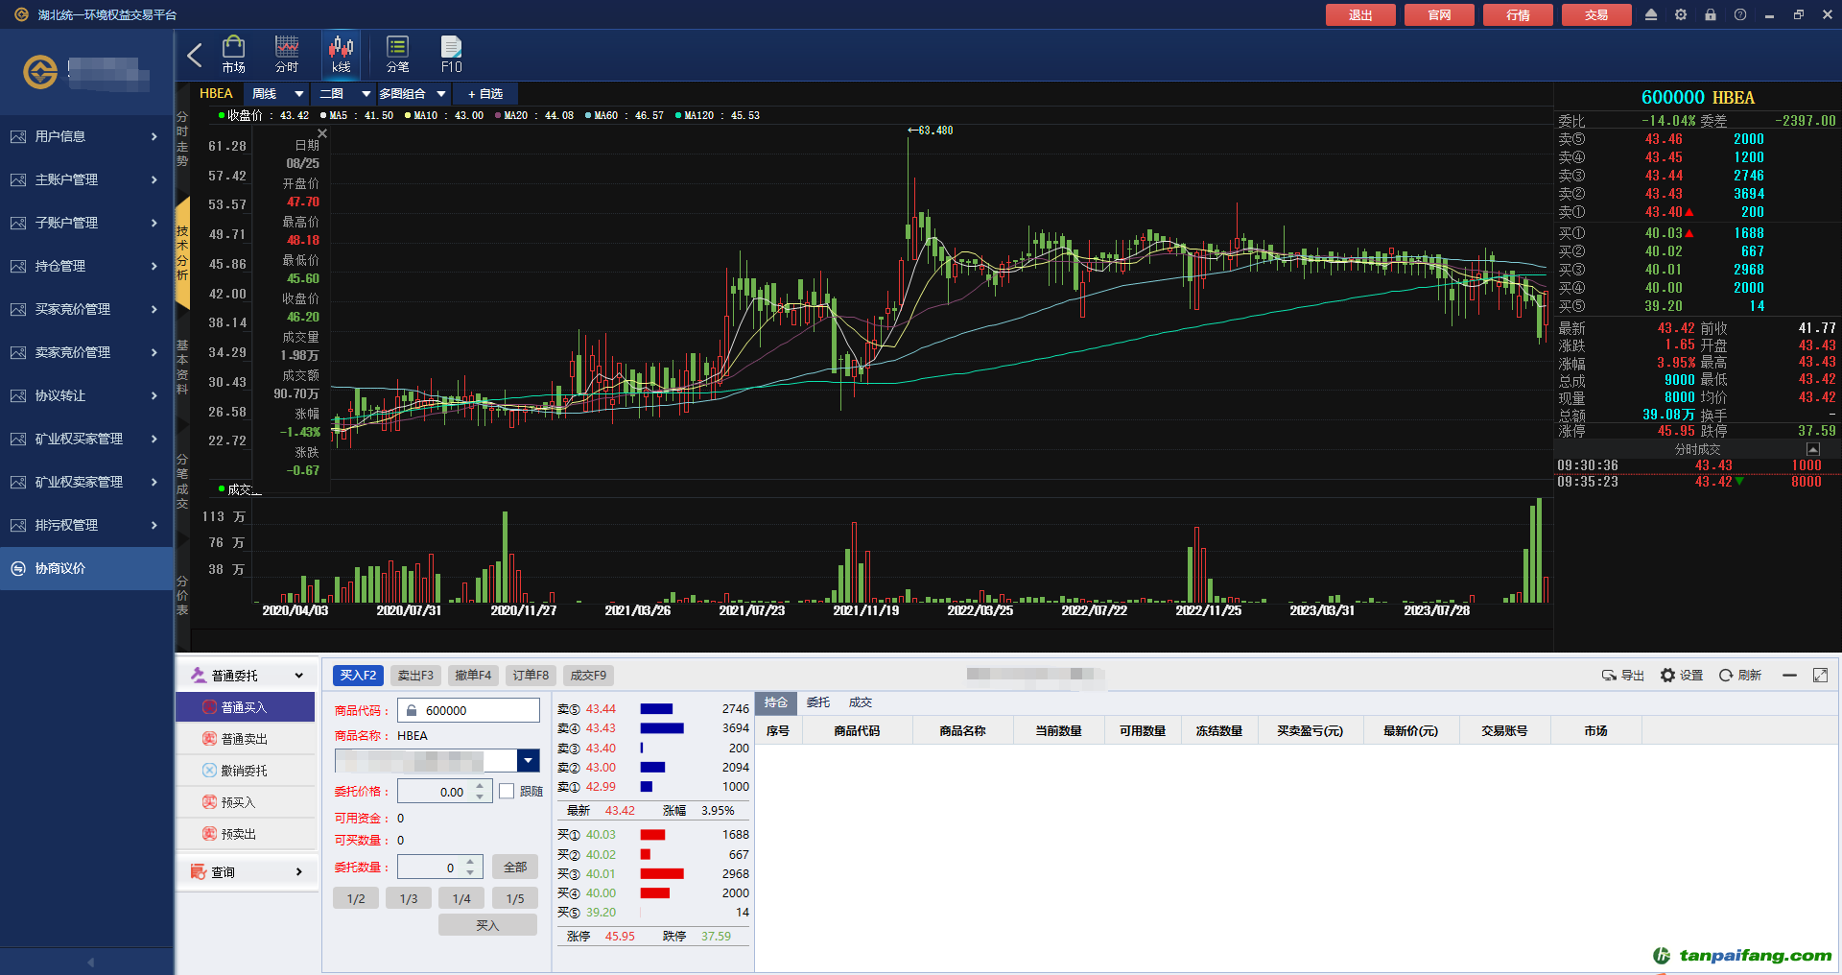Open the F10 company info icon
The image size is (1842, 975).
[x=451, y=54]
